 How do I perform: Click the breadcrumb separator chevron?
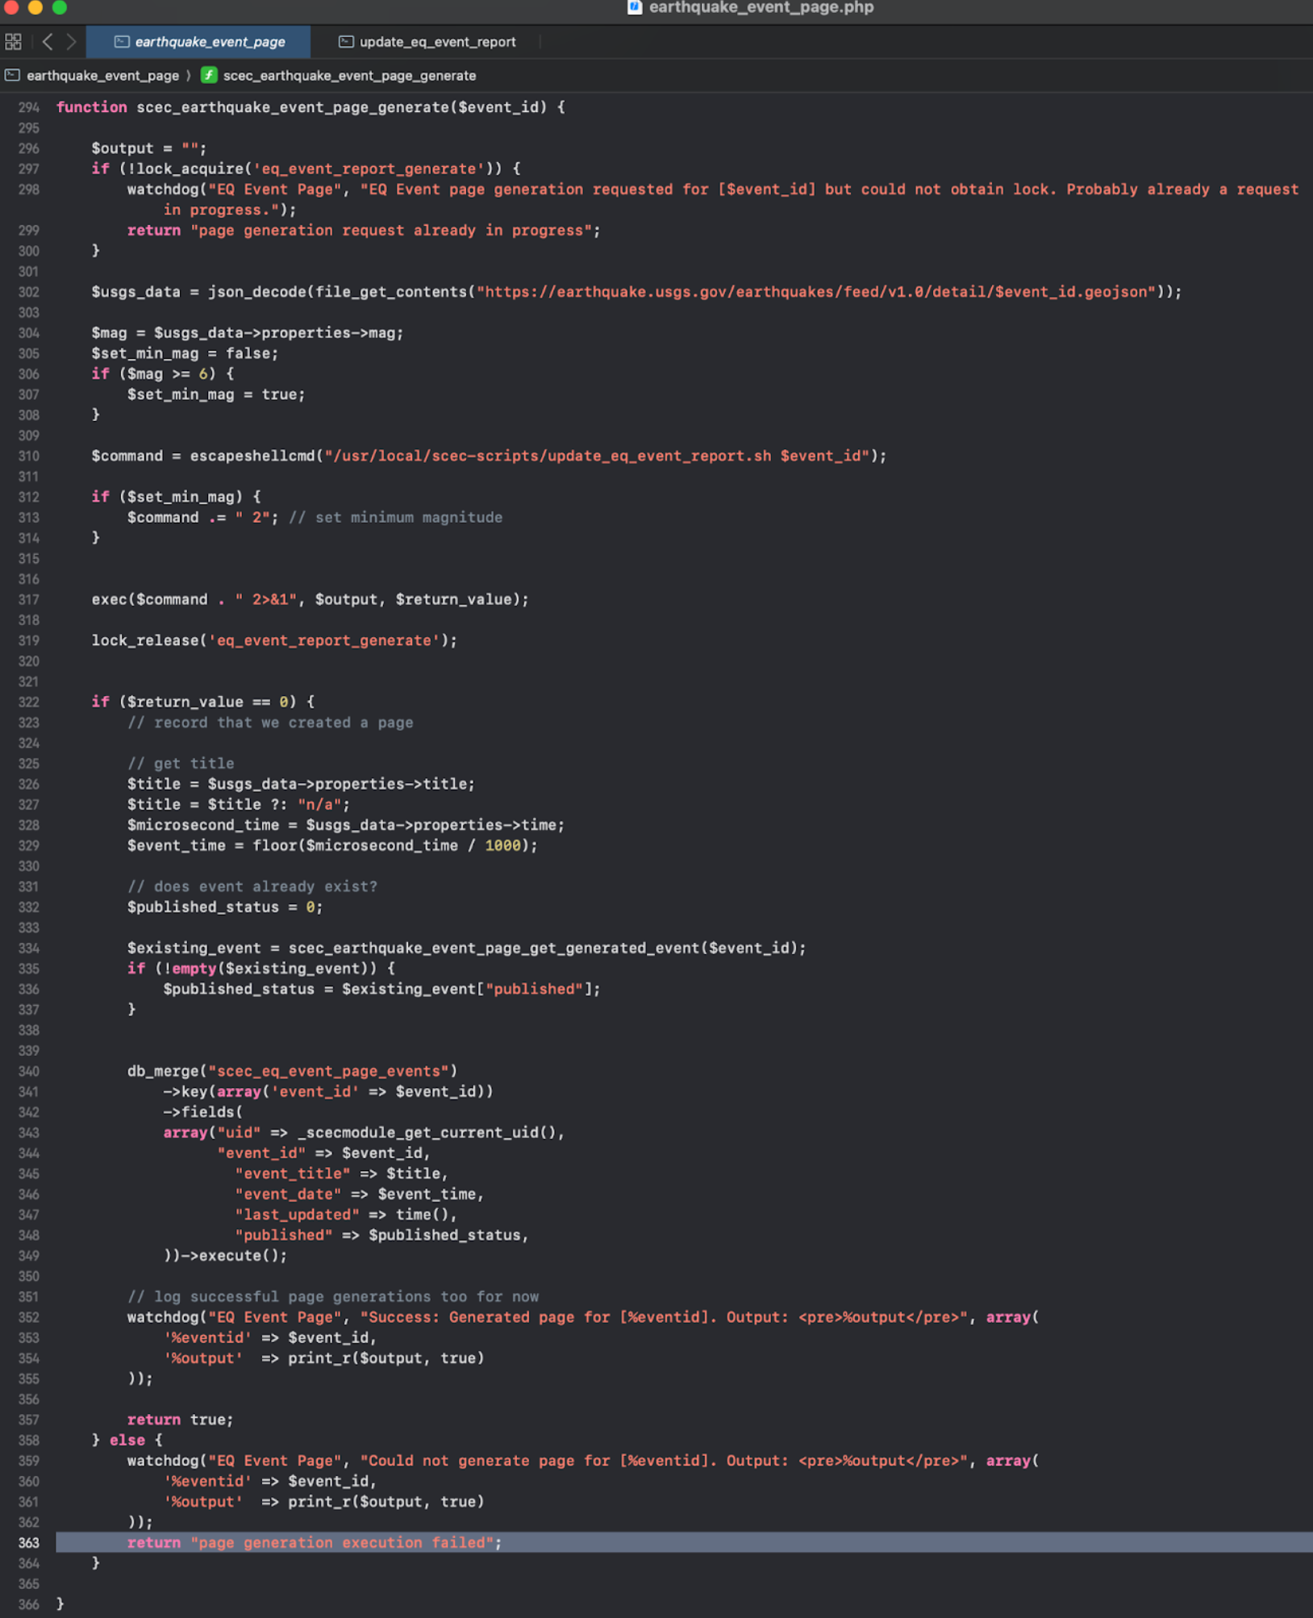[x=189, y=75]
